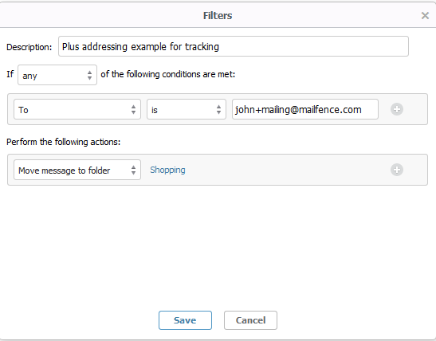Click the 'of the following conditions are met' text
436x341 pixels.
pyautogui.click(x=168, y=74)
